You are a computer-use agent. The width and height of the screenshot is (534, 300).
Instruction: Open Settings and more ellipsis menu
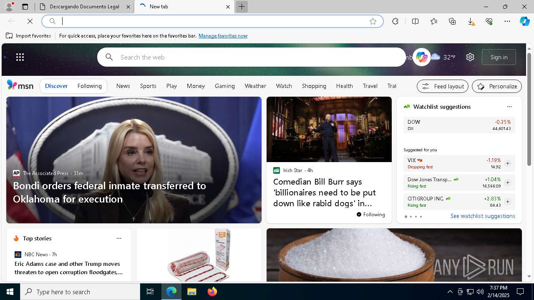pos(507,21)
